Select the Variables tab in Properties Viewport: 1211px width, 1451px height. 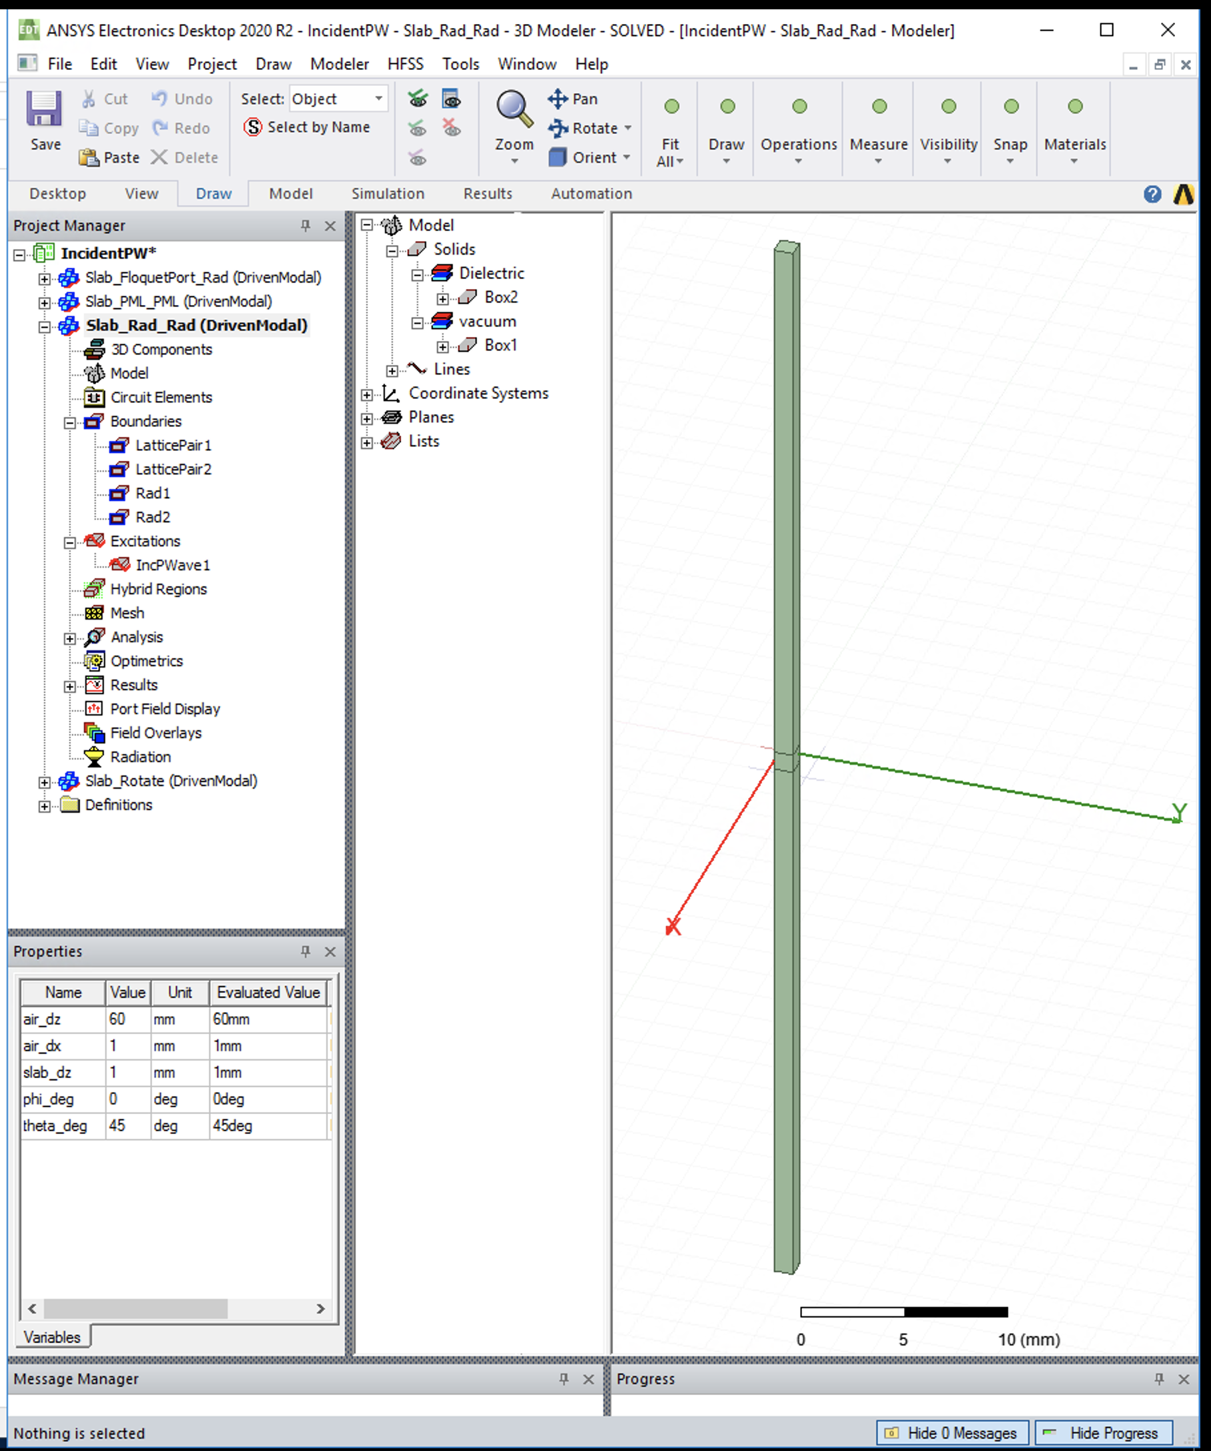coord(53,1337)
